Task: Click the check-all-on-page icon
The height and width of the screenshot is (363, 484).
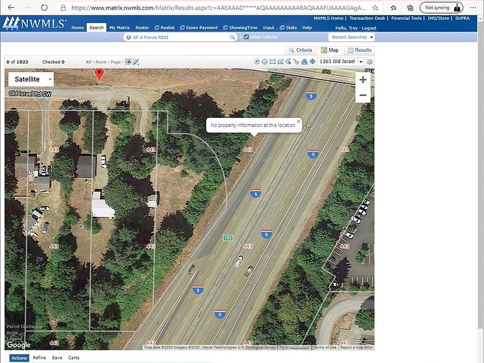Action: tap(129, 62)
